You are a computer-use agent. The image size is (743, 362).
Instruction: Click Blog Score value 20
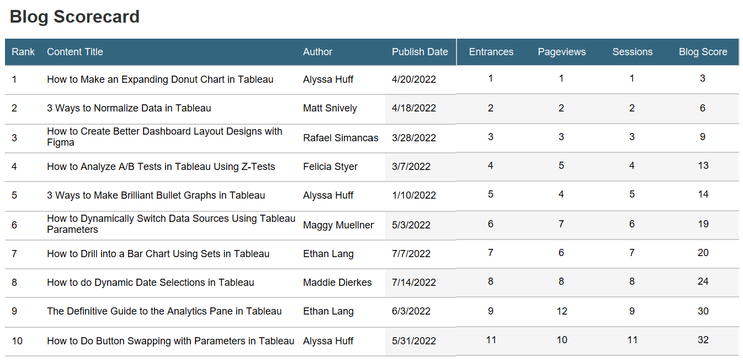[703, 253]
